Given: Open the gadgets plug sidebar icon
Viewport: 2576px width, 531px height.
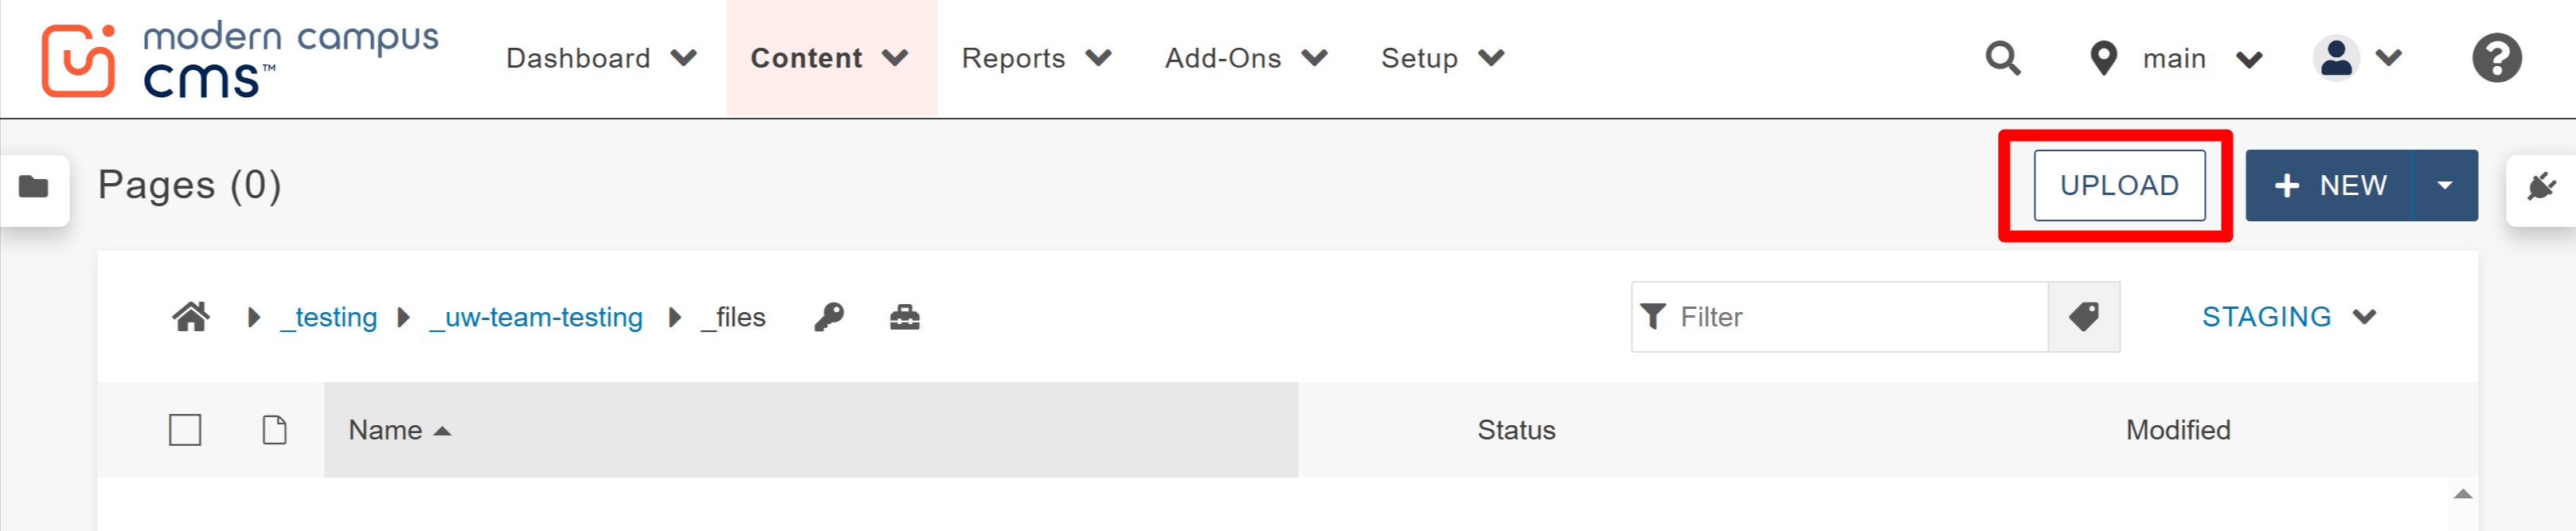Looking at the screenshot, I should (2540, 187).
